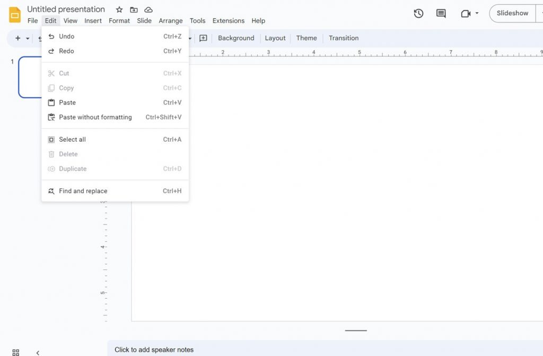Collapse the slide filmstrip panel

38,352
